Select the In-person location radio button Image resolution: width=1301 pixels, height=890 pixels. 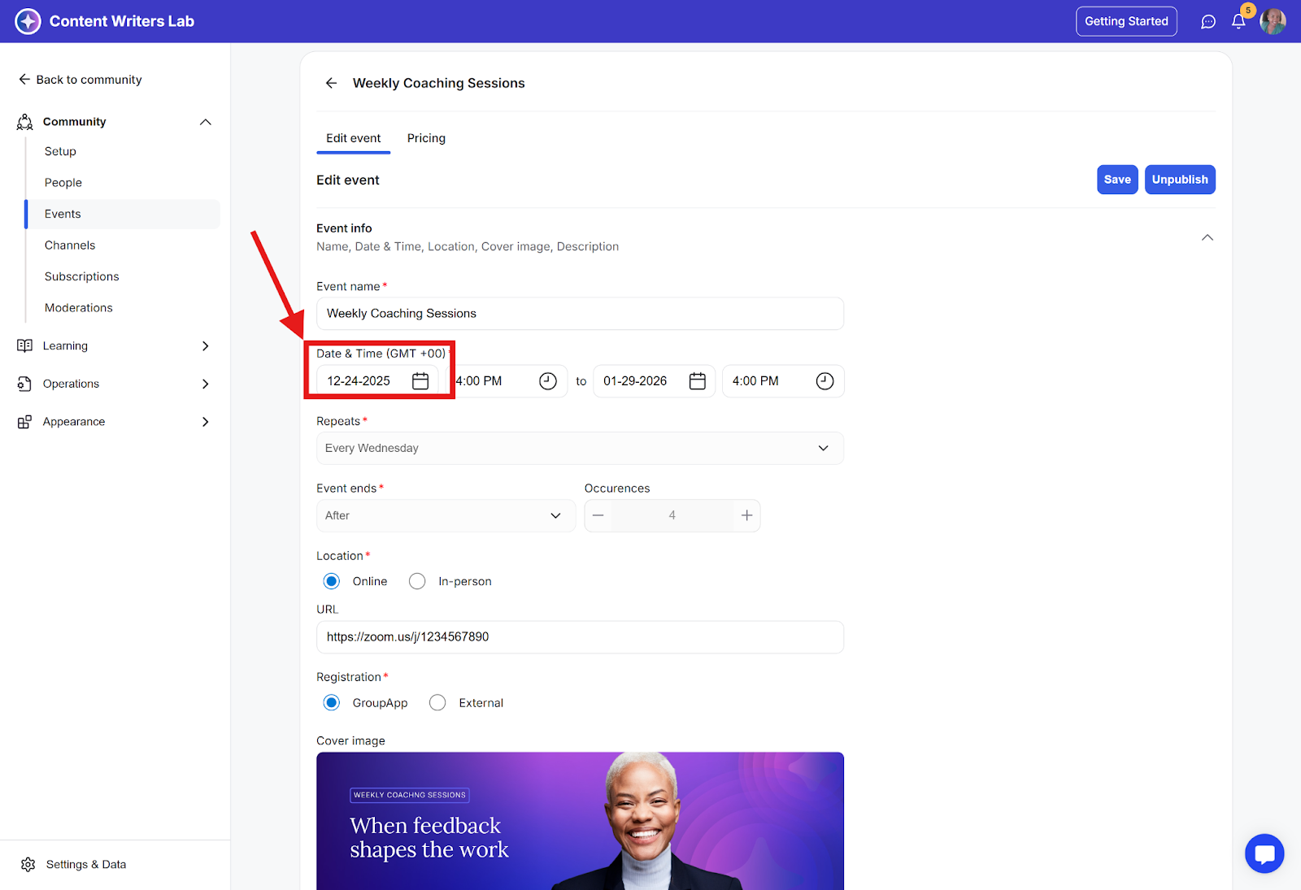(x=417, y=581)
